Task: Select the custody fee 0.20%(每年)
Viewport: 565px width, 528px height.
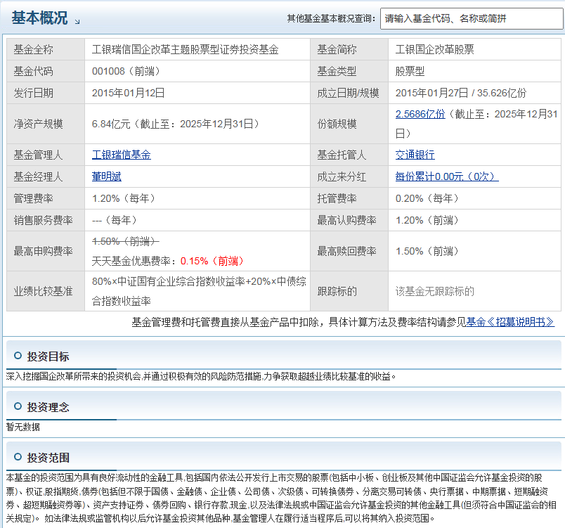Action: [427, 198]
